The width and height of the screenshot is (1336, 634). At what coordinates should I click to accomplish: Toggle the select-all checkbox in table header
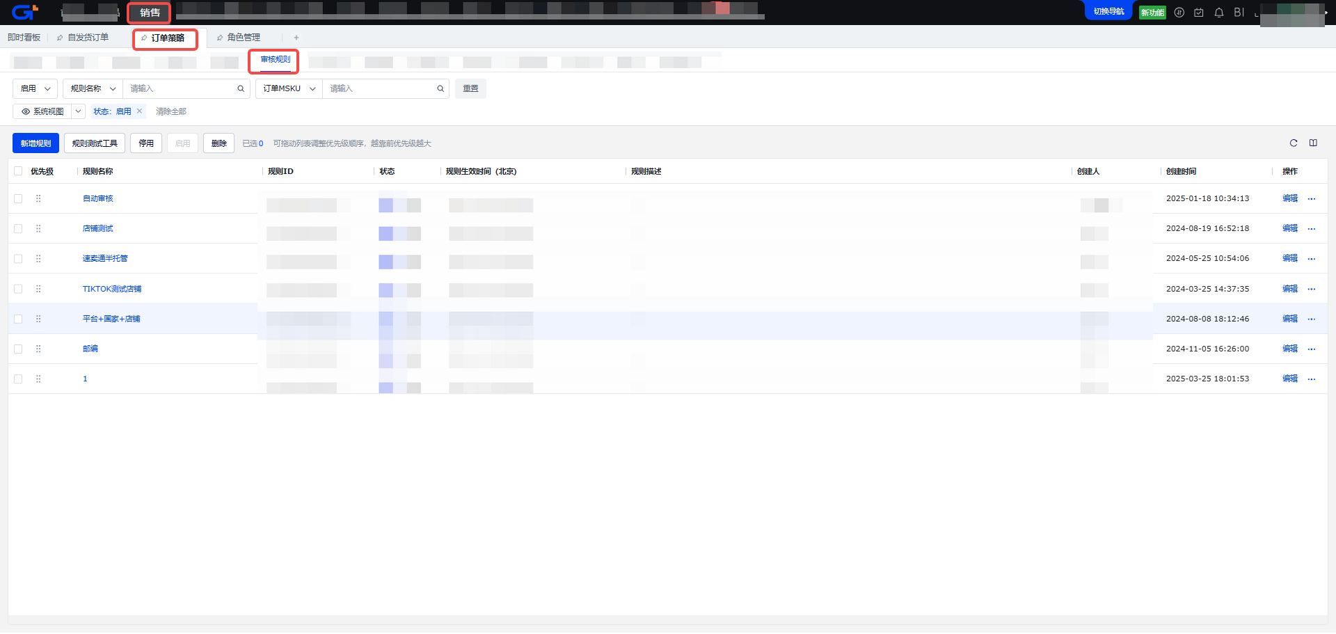pyautogui.click(x=18, y=171)
